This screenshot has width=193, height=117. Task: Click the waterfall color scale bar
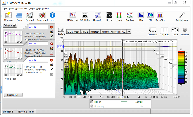[x=181, y=67]
